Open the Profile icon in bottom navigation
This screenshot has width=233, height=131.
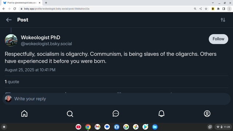(207, 114)
